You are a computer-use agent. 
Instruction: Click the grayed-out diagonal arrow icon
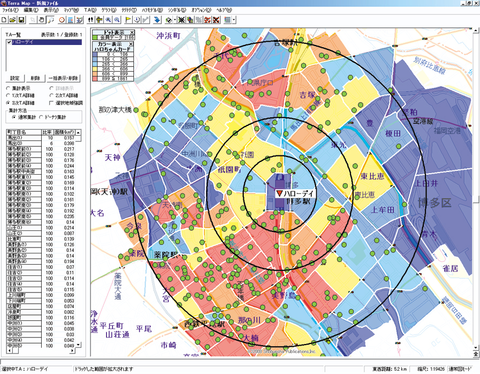(146, 20)
